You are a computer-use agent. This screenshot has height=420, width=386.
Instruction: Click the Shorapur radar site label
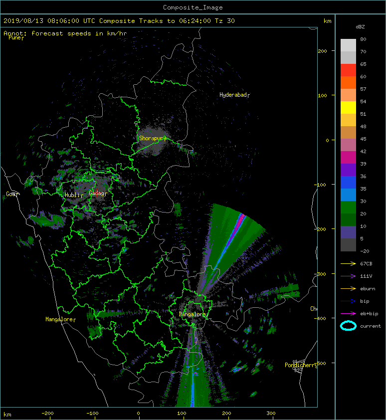point(153,138)
